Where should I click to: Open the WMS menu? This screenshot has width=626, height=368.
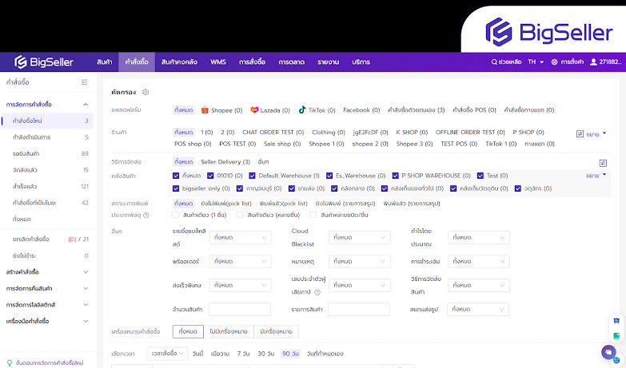218,61
